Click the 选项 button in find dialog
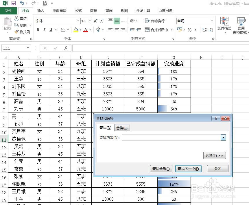This screenshot has width=249, height=205. coord(214,155)
